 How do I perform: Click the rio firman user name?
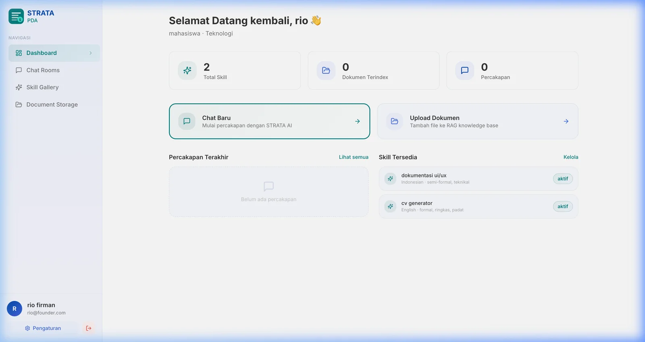pyautogui.click(x=41, y=305)
